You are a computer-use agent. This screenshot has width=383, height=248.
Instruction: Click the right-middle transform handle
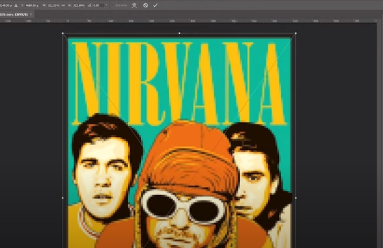[296, 198]
